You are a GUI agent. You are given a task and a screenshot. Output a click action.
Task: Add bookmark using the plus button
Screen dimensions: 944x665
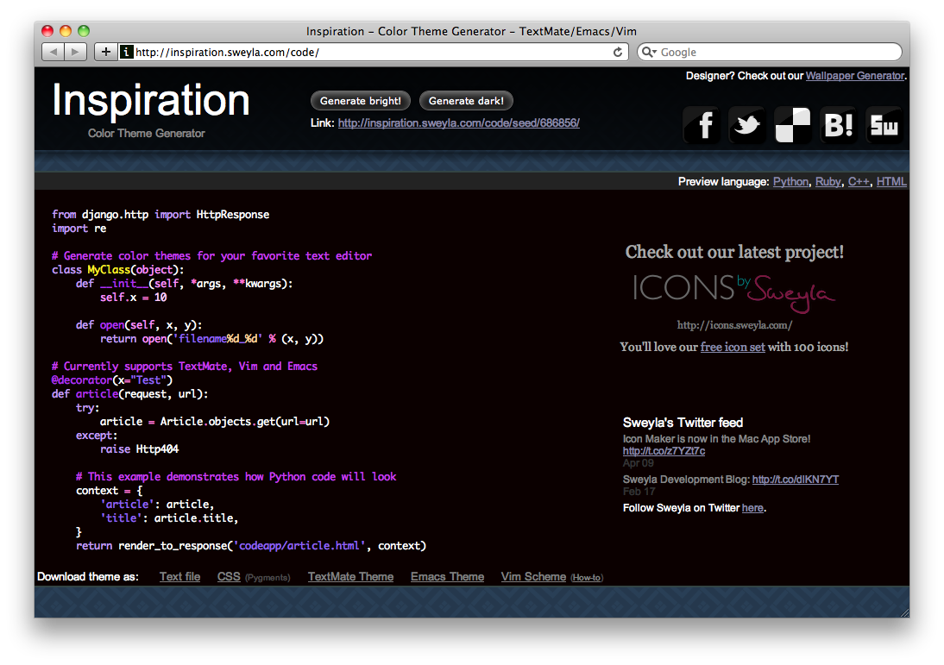click(105, 52)
